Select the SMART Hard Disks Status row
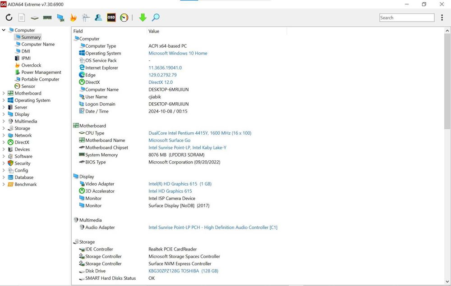The width and height of the screenshot is (451, 286). 179,278
